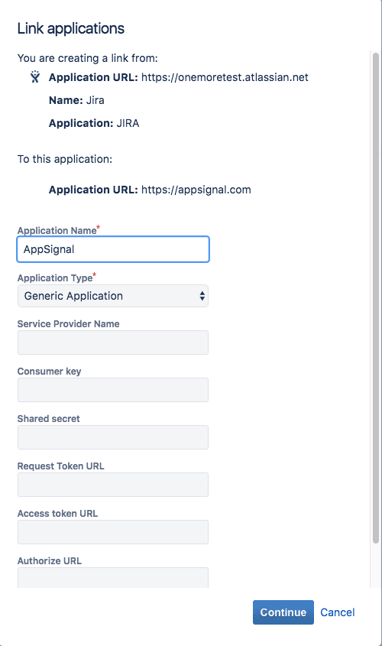The height and width of the screenshot is (646, 382).
Task: Click the Access token URL input
Action: (113, 532)
